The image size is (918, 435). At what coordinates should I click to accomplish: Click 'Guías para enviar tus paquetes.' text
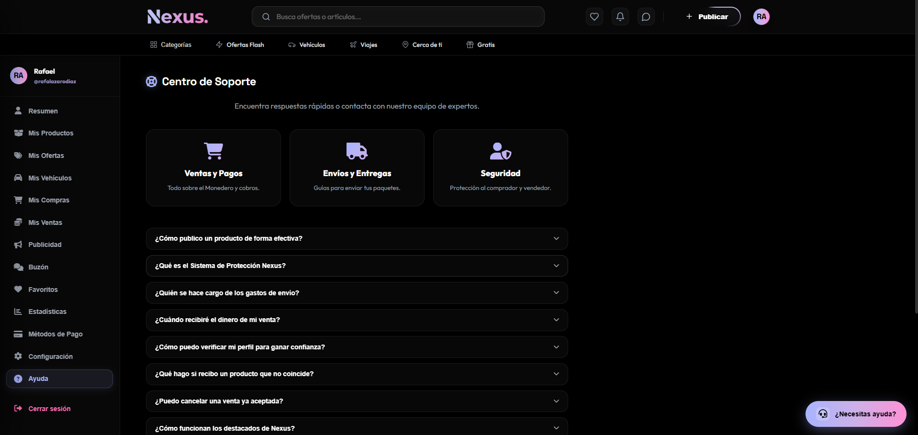tap(357, 188)
